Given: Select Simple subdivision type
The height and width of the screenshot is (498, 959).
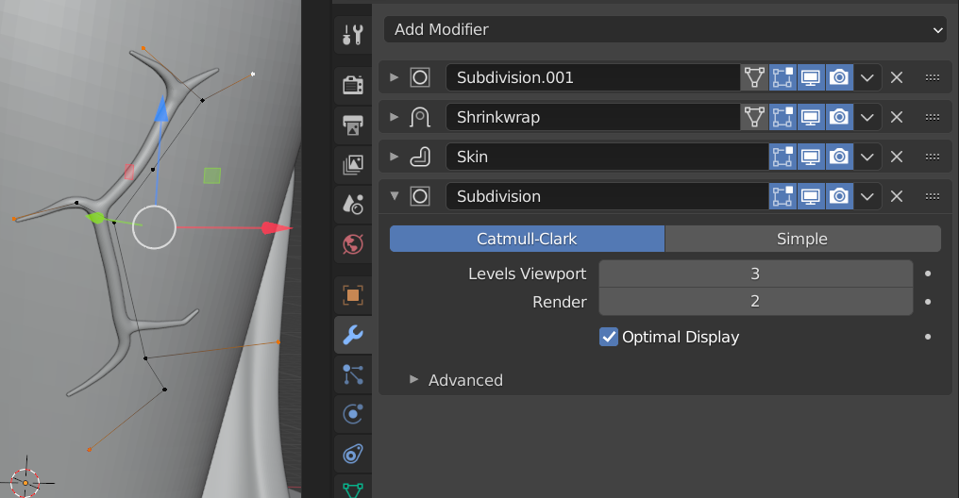Looking at the screenshot, I should pos(802,239).
